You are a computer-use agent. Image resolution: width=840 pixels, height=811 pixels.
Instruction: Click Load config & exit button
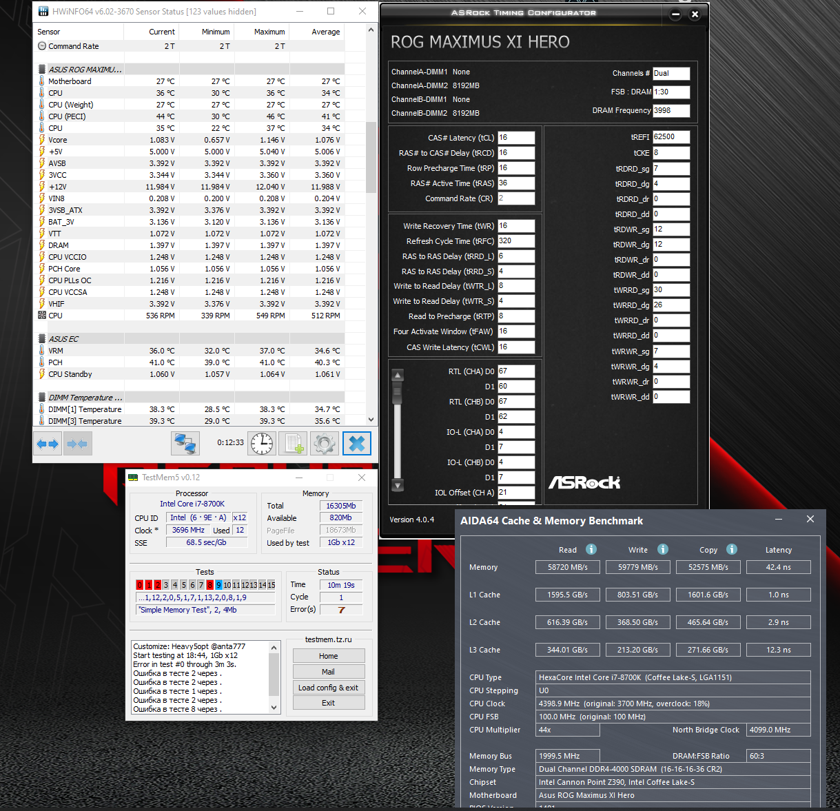coord(329,688)
